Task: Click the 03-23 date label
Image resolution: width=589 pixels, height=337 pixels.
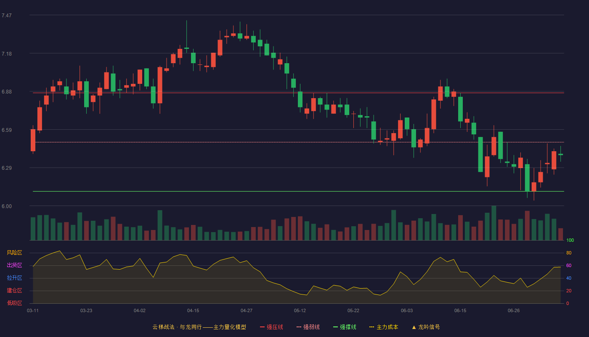Action: click(86, 310)
